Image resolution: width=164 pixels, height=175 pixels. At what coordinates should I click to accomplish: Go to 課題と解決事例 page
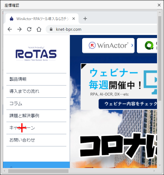pos(37,116)
